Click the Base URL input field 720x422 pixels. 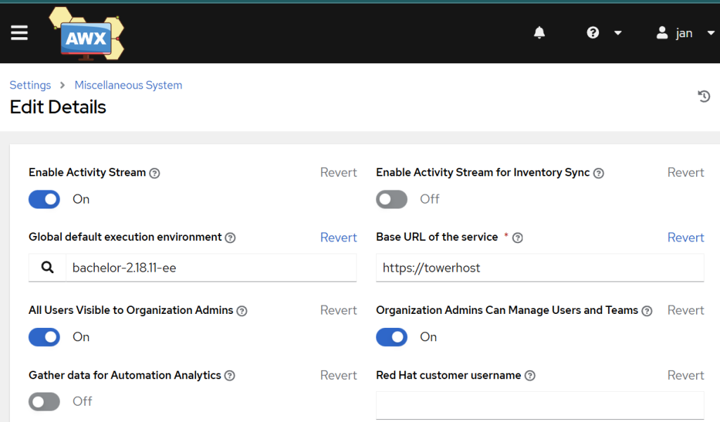tap(540, 268)
